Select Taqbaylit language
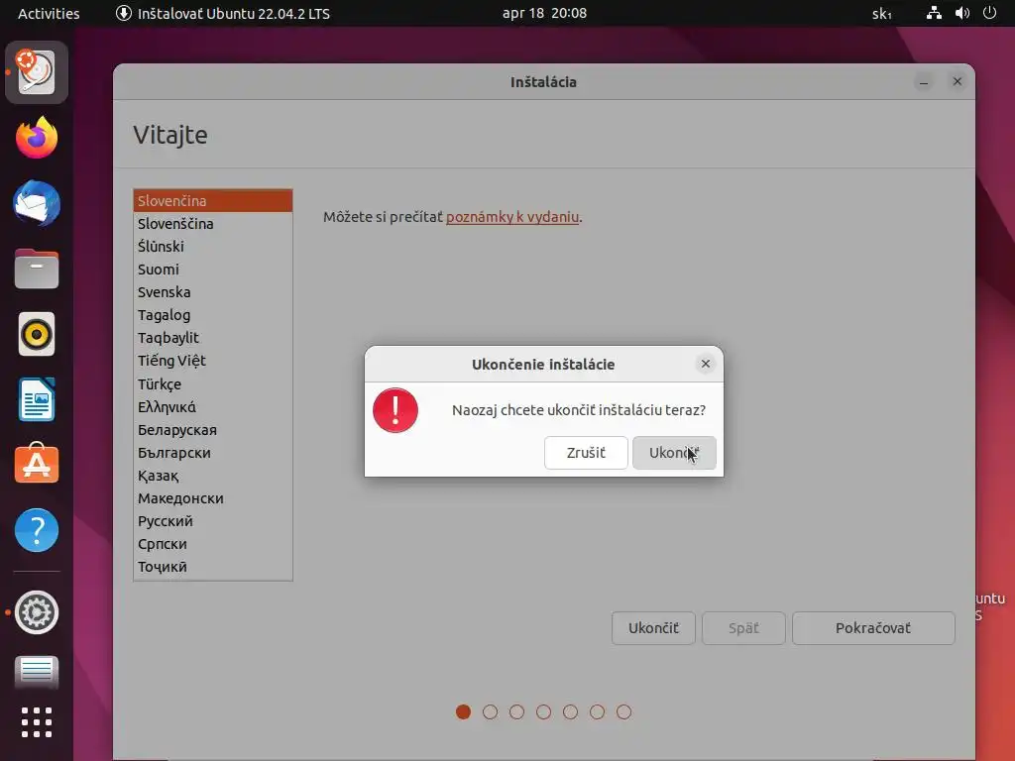The image size is (1015, 761). (x=213, y=338)
